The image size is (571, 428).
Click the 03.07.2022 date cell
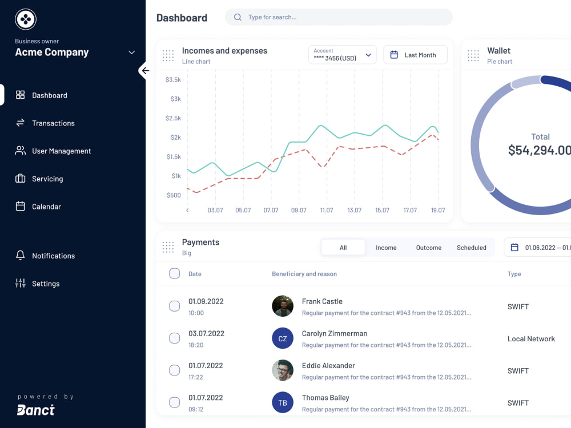pyautogui.click(x=206, y=333)
